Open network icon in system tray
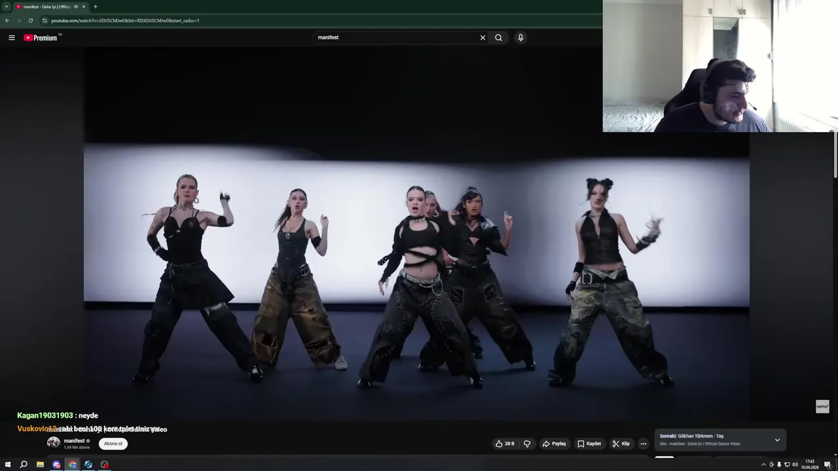The width and height of the screenshot is (838, 471). pyautogui.click(x=787, y=464)
